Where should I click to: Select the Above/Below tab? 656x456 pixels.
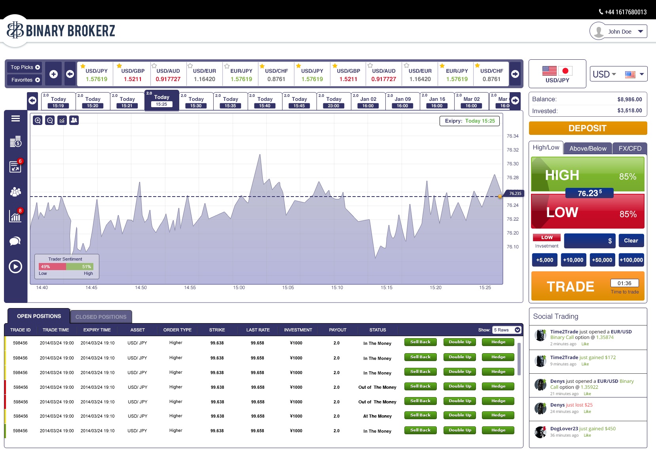[588, 148]
